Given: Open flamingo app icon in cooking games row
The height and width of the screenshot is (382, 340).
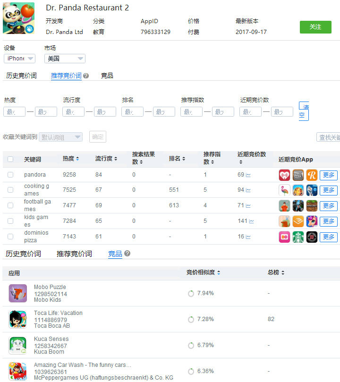Looking at the screenshot, I should pyautogui.click(x=284, y=190).
